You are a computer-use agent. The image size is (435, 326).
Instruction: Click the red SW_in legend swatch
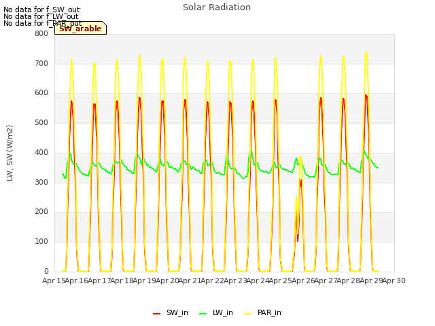pos(157,314)
